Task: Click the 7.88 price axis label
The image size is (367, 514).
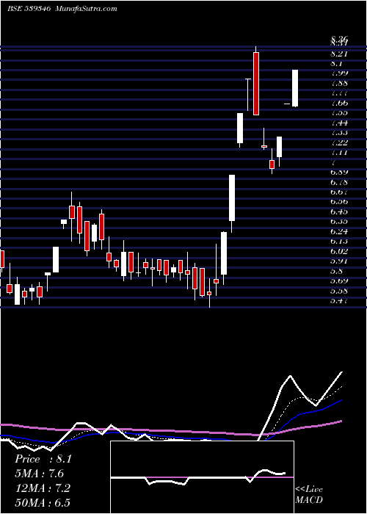Action: (x=339, y=83)
